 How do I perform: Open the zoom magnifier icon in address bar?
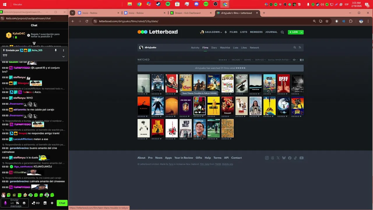click(314, 21)
